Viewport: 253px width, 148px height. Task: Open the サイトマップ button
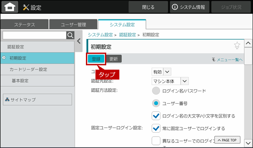[37, 99]
